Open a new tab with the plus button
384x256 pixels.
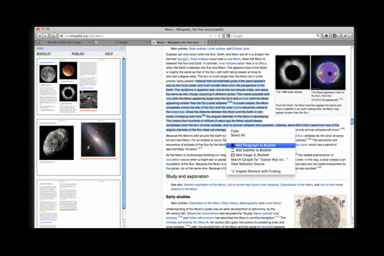coord(211,42)
